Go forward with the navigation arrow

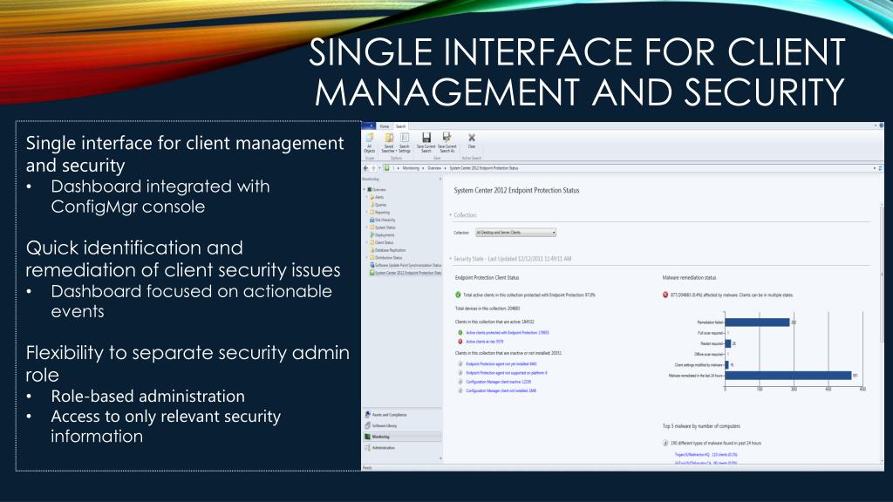(x=373, y=168)
